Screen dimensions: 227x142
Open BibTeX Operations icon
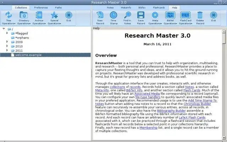pyautogui.click(x=170, y=15)
